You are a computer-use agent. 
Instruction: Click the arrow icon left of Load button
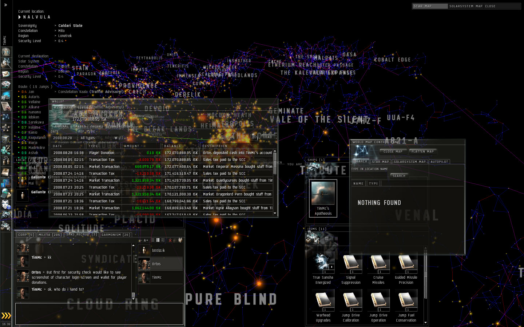[254, 137]
